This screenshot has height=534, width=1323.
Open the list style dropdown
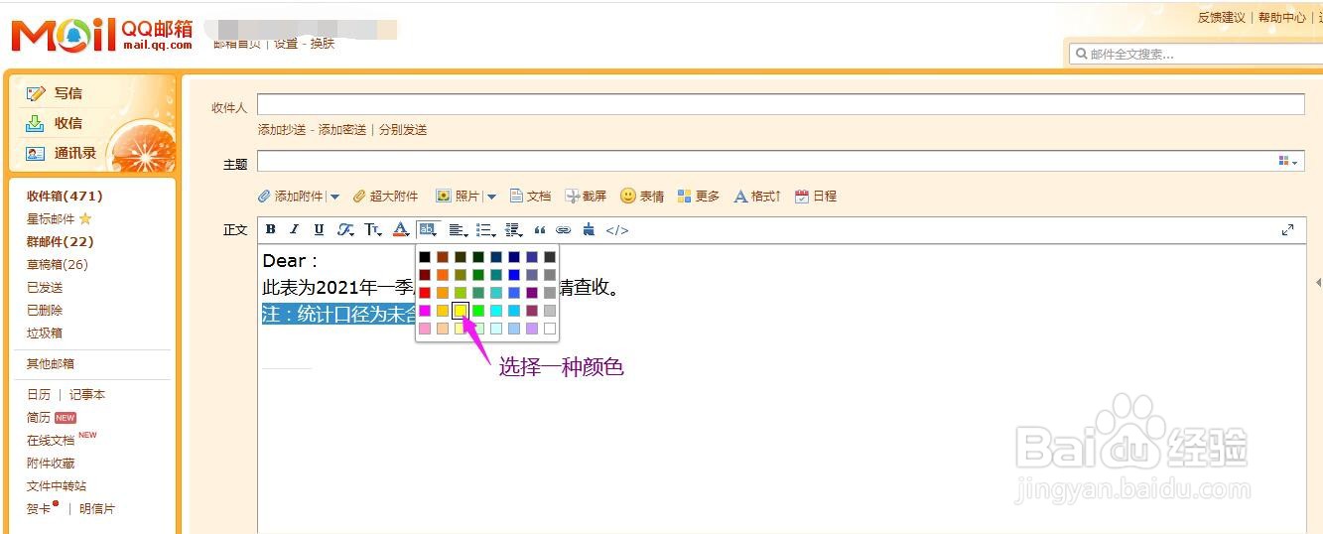pyautogui.click(x=485, y=229)
